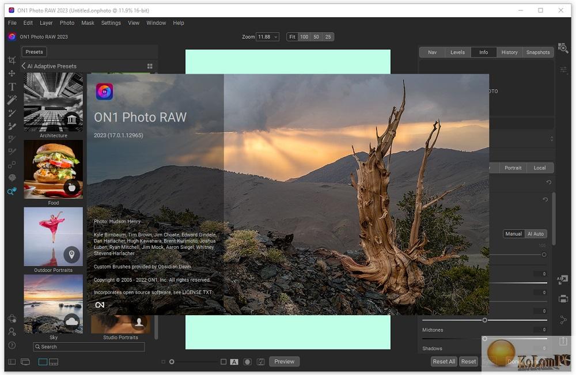Image resolution: width=576 pixels, height=375 pixels.
Task: Open the Layer menu
Action: pyautogui.click(x=46, y=23)
